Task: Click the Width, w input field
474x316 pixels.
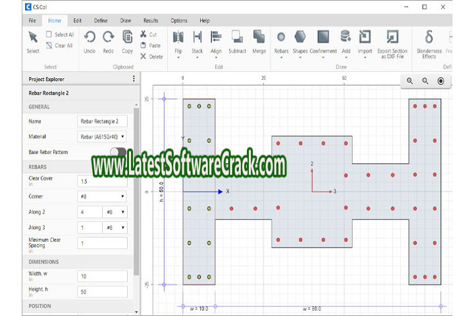Action: [x=102, y=275]
